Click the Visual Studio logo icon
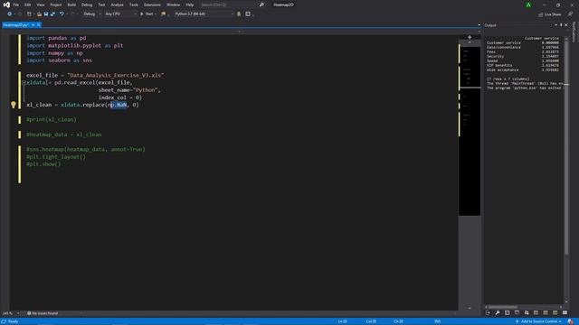The height and width of the screenshot is (325, 579). [x=6, y=5]
